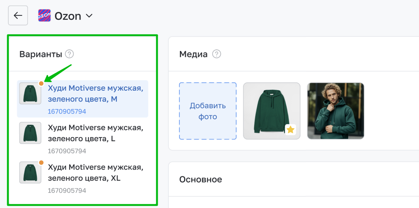
Task: Click the back arrow button
Action: (x=18, y=16)
